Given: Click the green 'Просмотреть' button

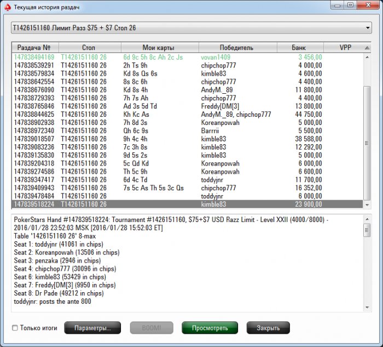Looking at the screenshot, I should point(210,328).
